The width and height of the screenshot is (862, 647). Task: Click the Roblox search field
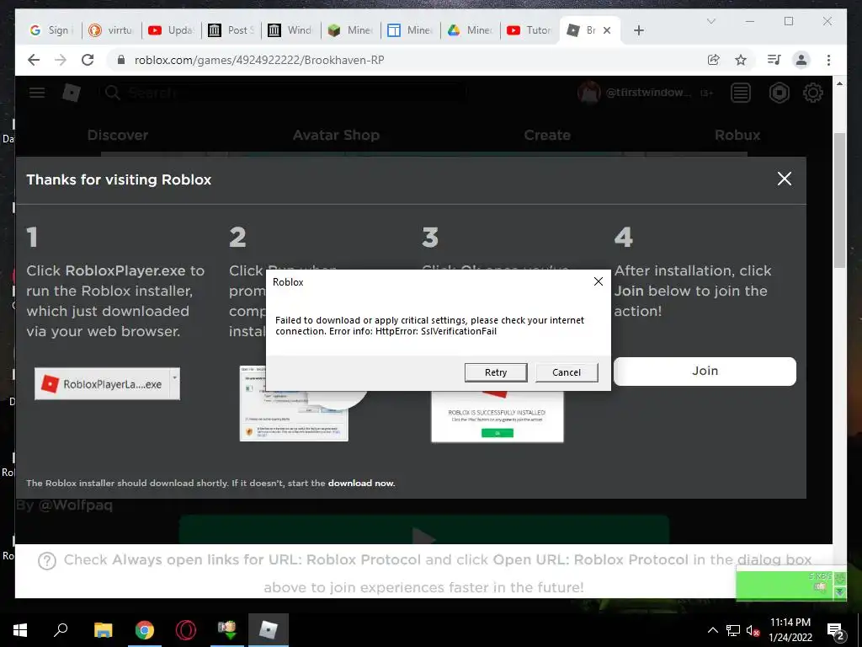coord(283,93)
